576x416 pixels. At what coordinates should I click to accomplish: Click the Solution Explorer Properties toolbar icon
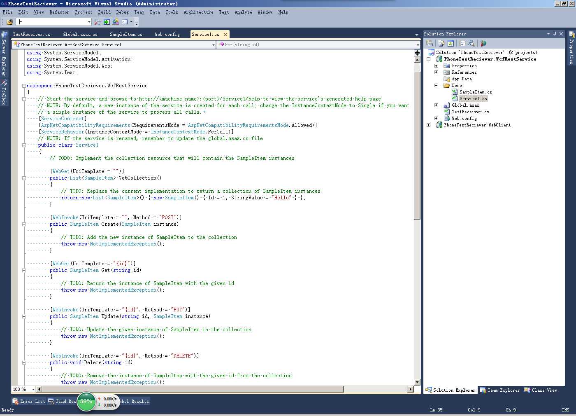pyautogui.click(x=430, y=43)
